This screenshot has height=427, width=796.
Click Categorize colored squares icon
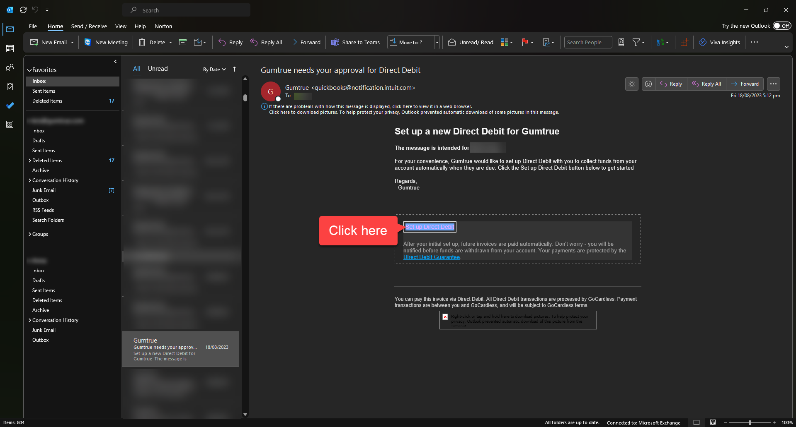tap(505, 42)
